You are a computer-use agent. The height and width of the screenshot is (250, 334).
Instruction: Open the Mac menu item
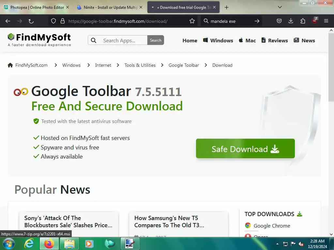pyautogui.click(x=247, y=40)
